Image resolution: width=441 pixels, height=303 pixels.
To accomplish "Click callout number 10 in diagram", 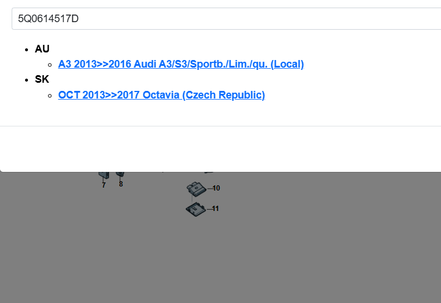I will point(216,188).
